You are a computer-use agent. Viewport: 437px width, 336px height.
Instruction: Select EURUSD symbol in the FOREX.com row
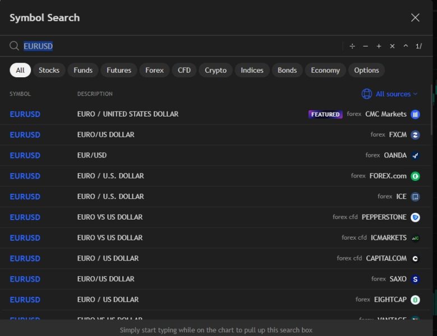25,176
